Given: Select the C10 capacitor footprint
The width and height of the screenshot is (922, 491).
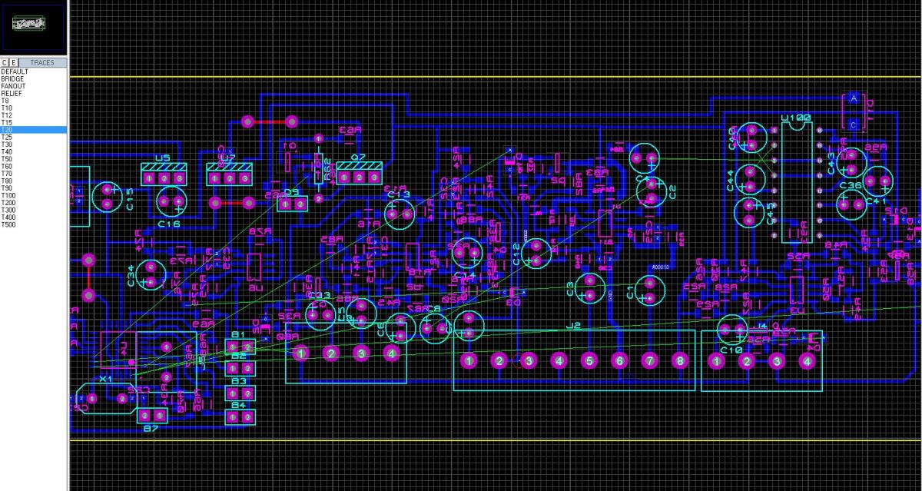Looking at the screenshot, I should pos(732,330).
